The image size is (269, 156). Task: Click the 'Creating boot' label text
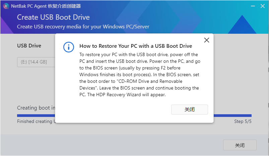click(36, 108)
